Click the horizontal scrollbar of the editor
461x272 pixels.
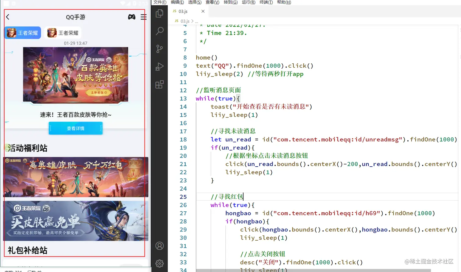(313, 270)
